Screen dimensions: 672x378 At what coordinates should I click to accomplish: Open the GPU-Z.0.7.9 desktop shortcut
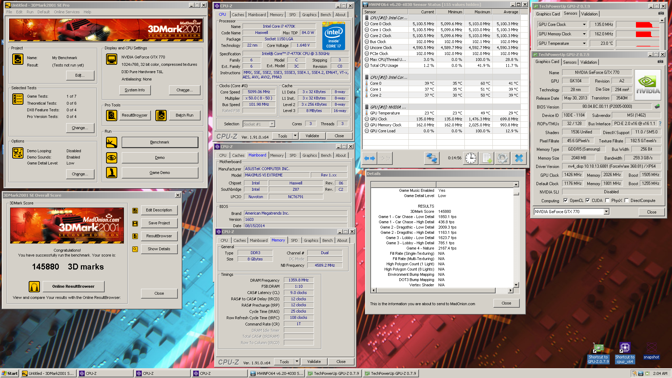click(598, 353)
